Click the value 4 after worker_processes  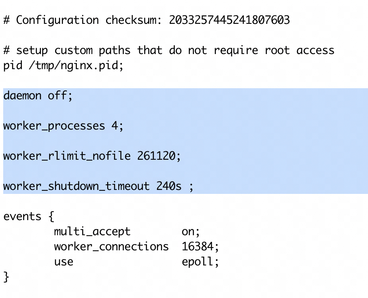115,126
